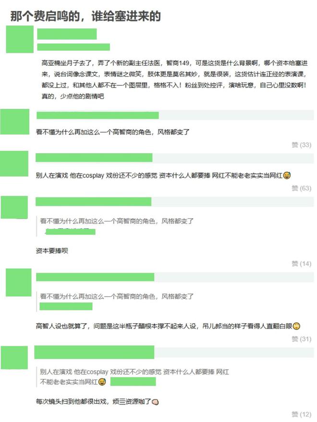Like the comment with 33 likes
This screenshot has height=422, width=317.
[301, 145]
